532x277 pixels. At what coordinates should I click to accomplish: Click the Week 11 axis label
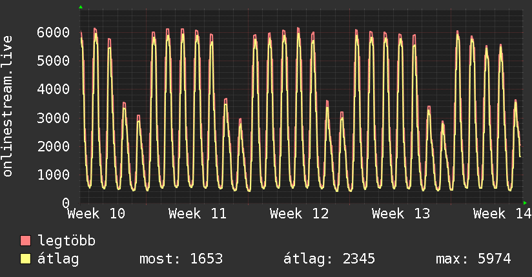[x=198, y=214]
